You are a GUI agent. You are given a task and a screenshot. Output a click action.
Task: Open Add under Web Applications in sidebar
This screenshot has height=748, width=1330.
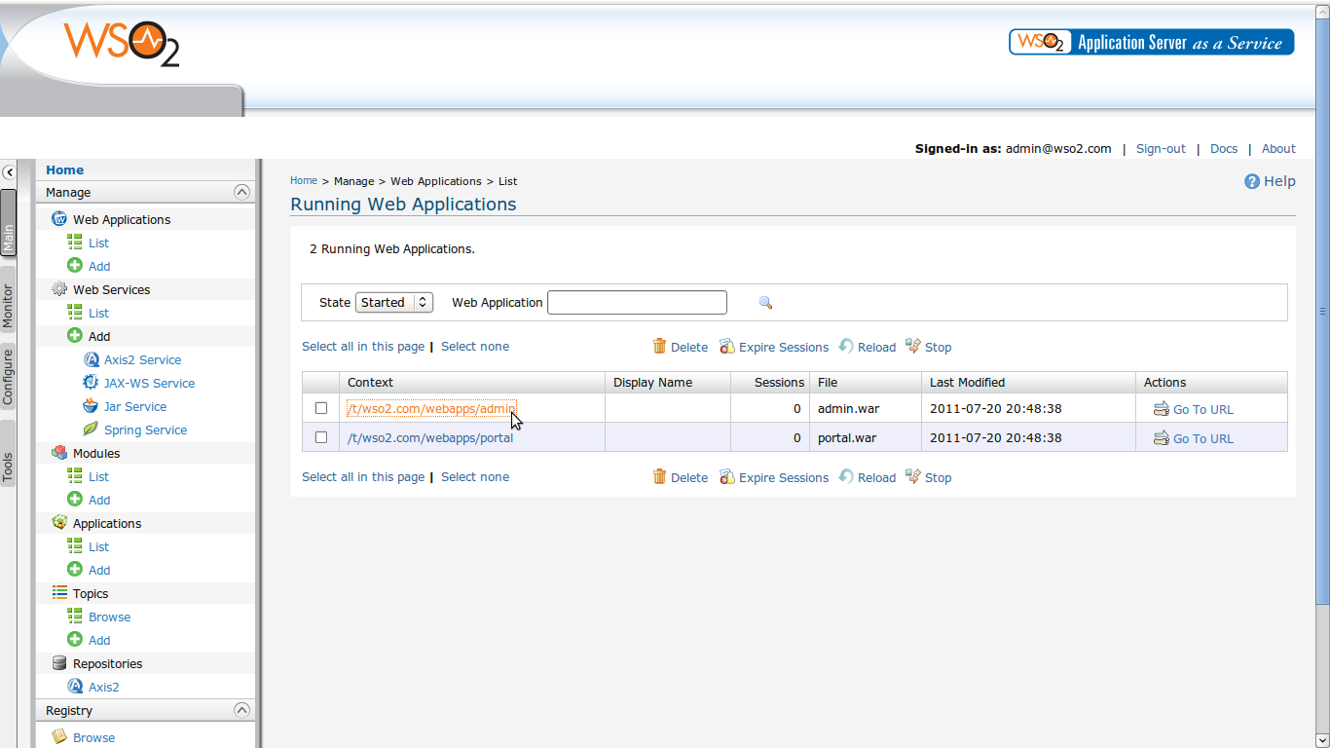(99, 266)
